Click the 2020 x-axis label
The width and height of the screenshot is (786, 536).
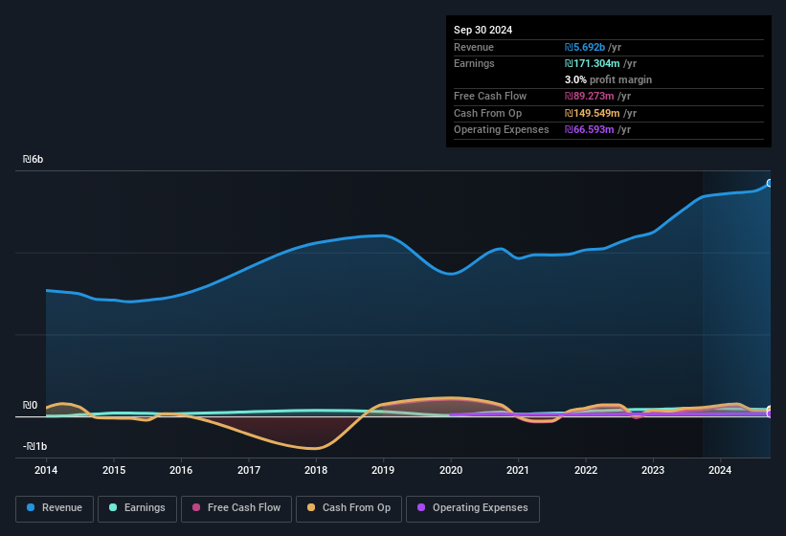[451, 470]
